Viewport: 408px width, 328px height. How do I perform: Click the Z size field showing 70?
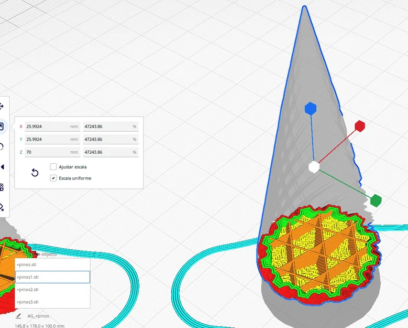(x=52, y=152)
